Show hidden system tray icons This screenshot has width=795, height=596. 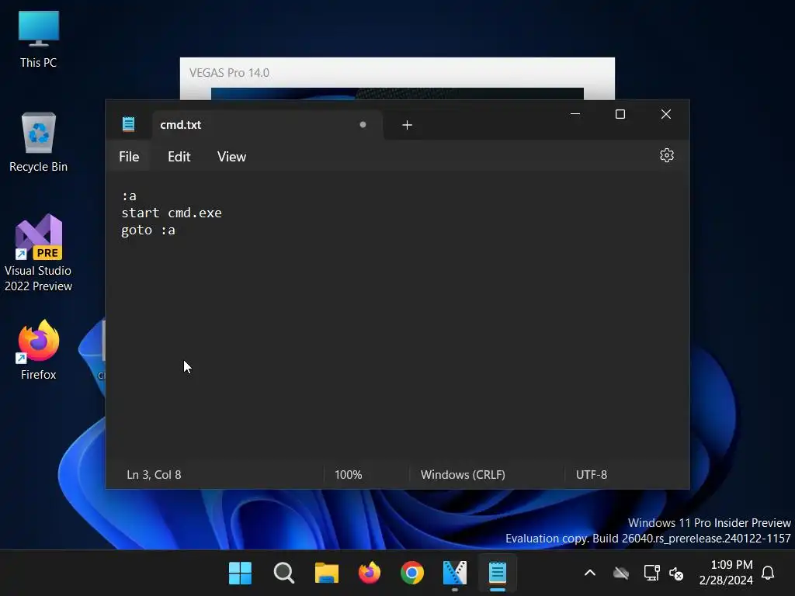point(590,573)
